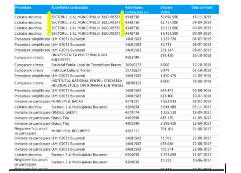Select the Autoritatea contractata cui header
Screen dimensions: 241x173
(x=135, y=10)
